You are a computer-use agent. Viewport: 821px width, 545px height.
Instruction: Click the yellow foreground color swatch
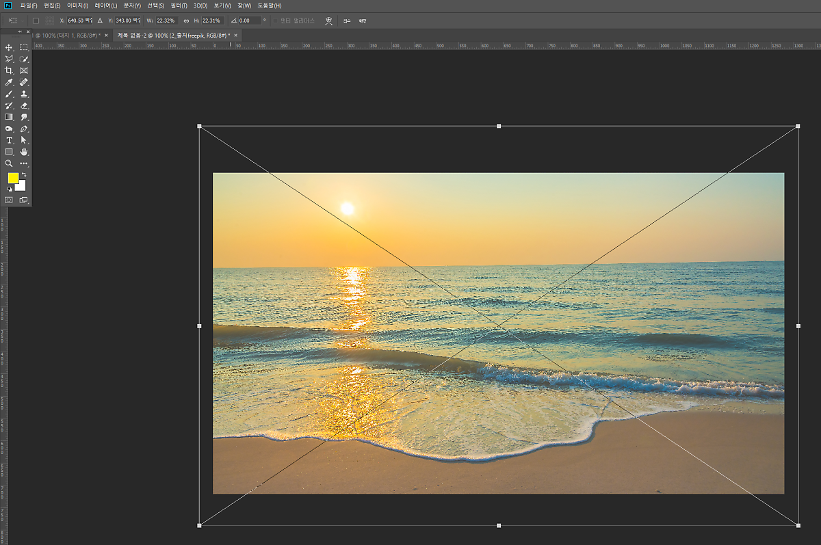[13, 178]
